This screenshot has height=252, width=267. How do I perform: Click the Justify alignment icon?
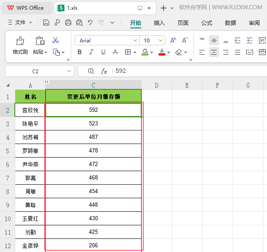tap(237, 52)
